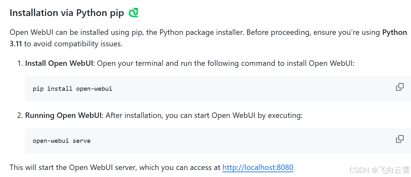This screenshot has width=411, height=177.
Task: Click the 'pip install open-webui' code text
Action: [x=73, y=88]
